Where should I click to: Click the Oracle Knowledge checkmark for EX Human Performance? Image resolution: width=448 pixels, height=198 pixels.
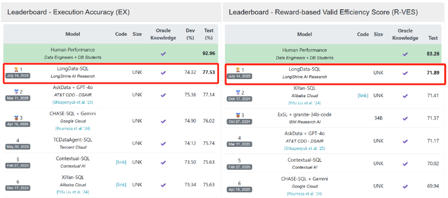(x=163, y=53)
